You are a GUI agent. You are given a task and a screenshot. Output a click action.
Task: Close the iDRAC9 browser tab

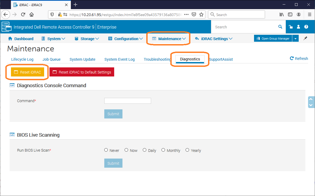coord(66,5)
